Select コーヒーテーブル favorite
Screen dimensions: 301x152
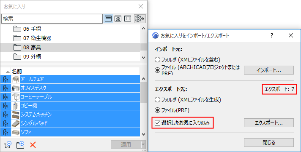[70, 97]
